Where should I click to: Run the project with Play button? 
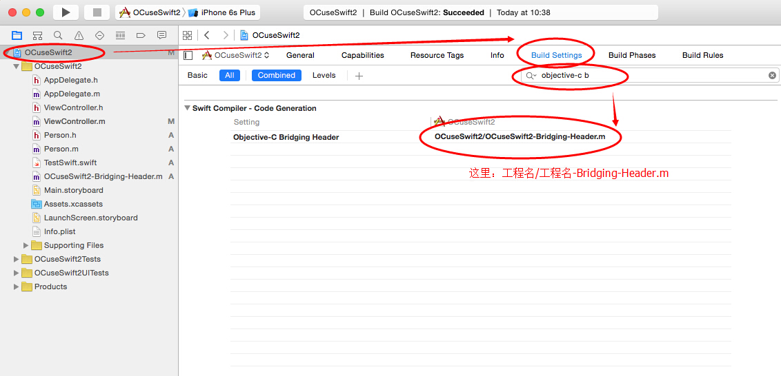coord(66,12)
